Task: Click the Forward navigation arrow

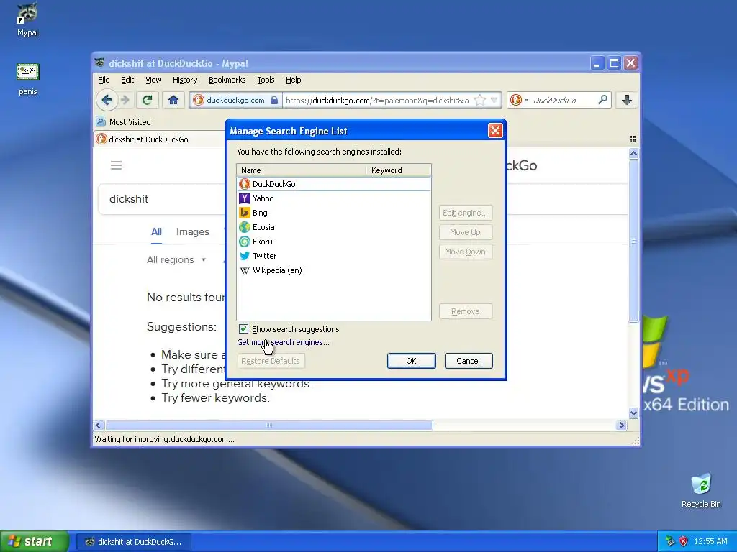Action: (x=125, y=100)
